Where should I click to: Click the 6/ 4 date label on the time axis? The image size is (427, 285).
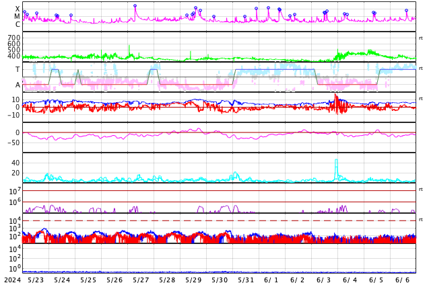coord(350,280)
